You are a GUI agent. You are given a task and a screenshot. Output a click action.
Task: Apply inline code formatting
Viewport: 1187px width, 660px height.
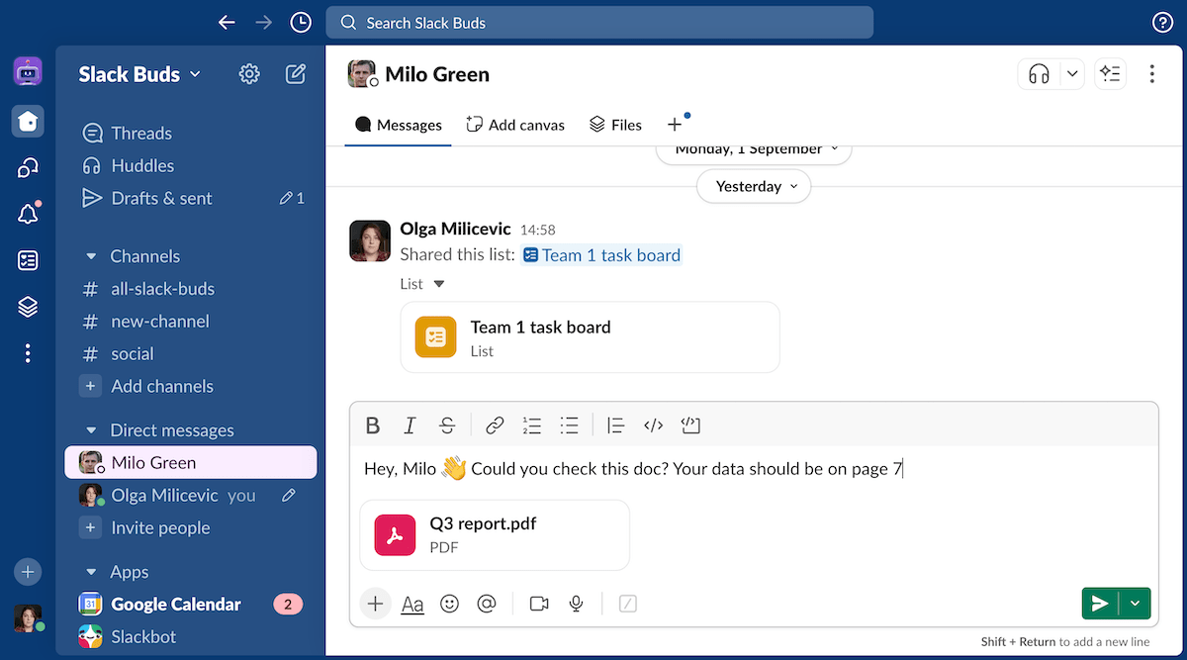click(x=653, y=425)
